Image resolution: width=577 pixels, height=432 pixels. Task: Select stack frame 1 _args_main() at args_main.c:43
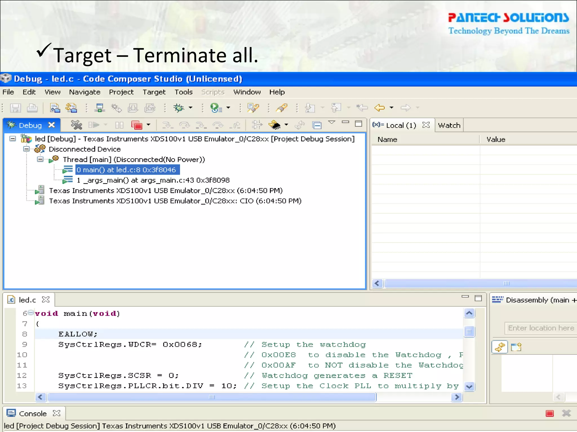pos(153,180)
